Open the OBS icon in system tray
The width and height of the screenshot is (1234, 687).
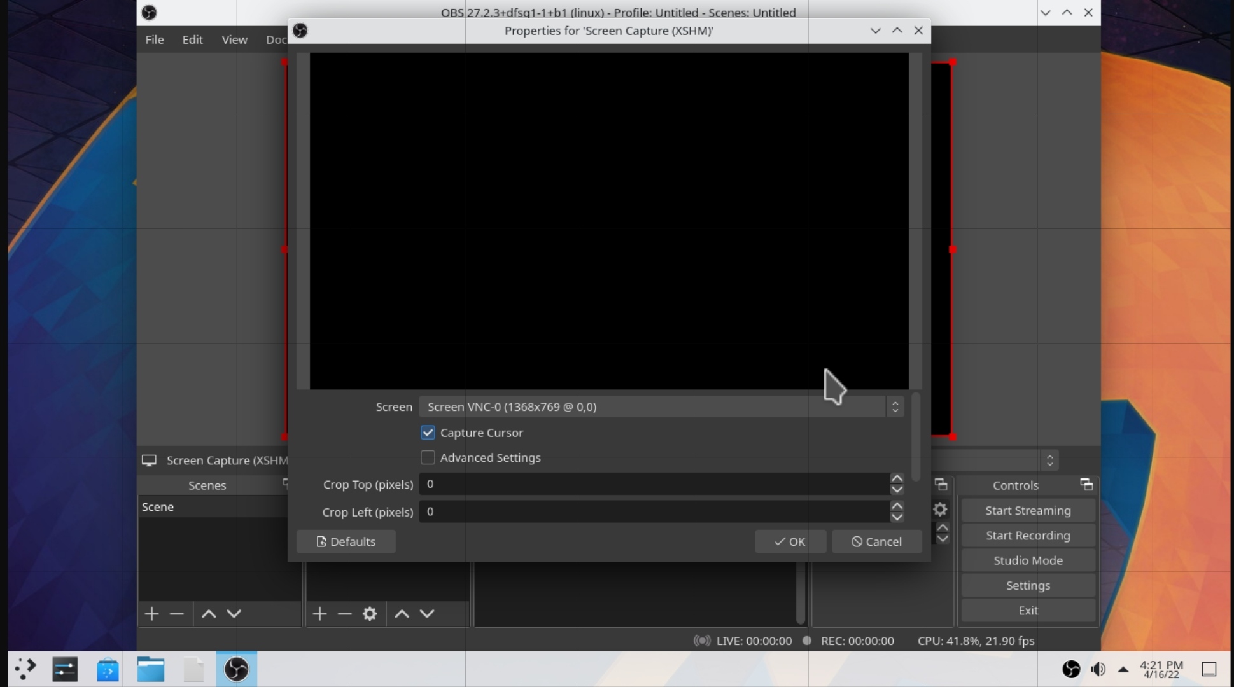pyautogui.click(x=1072, y=669)
